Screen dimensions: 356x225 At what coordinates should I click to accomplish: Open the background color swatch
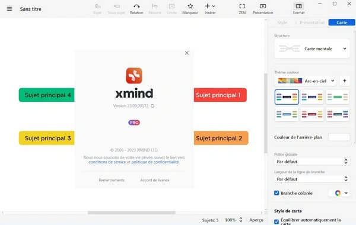339,137
